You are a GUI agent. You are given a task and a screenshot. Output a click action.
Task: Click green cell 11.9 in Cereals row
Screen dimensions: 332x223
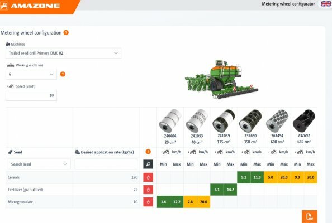tap(257, 177)
